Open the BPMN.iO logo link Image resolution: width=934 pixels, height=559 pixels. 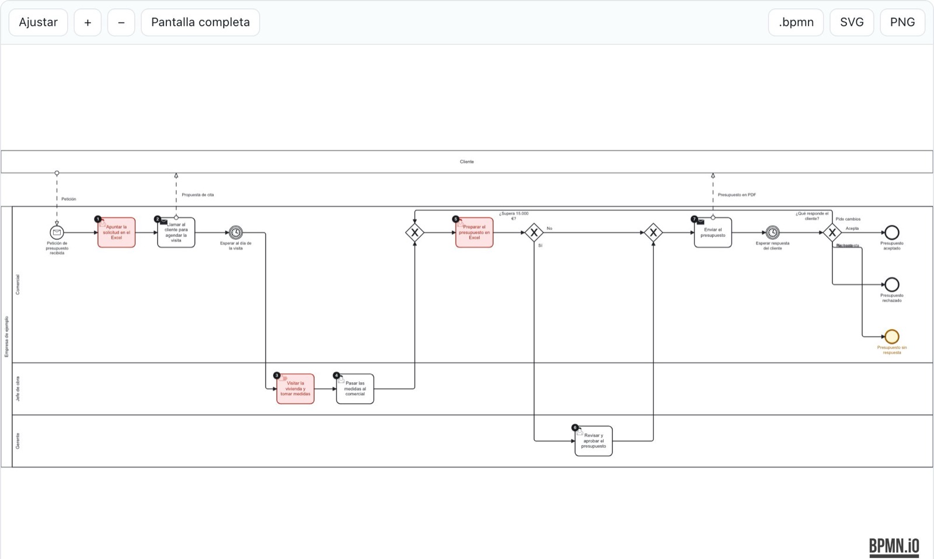coord(894,547)
